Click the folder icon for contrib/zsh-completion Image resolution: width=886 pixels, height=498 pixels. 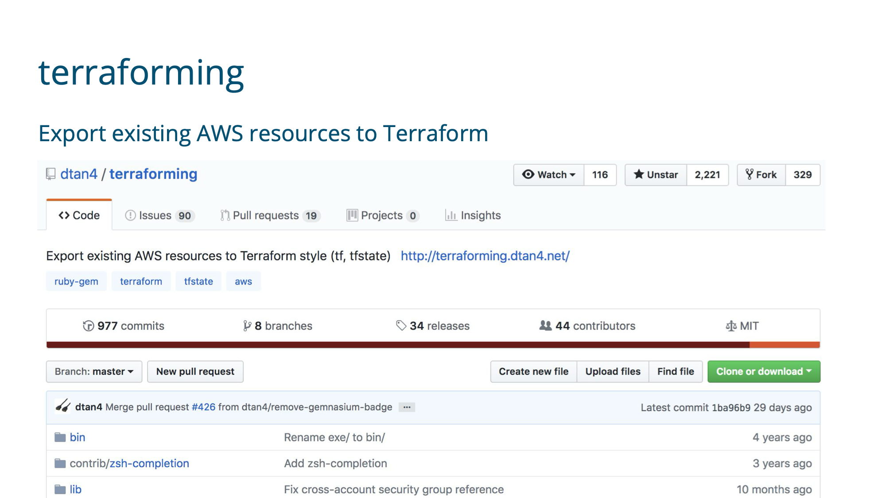[60, 463]
